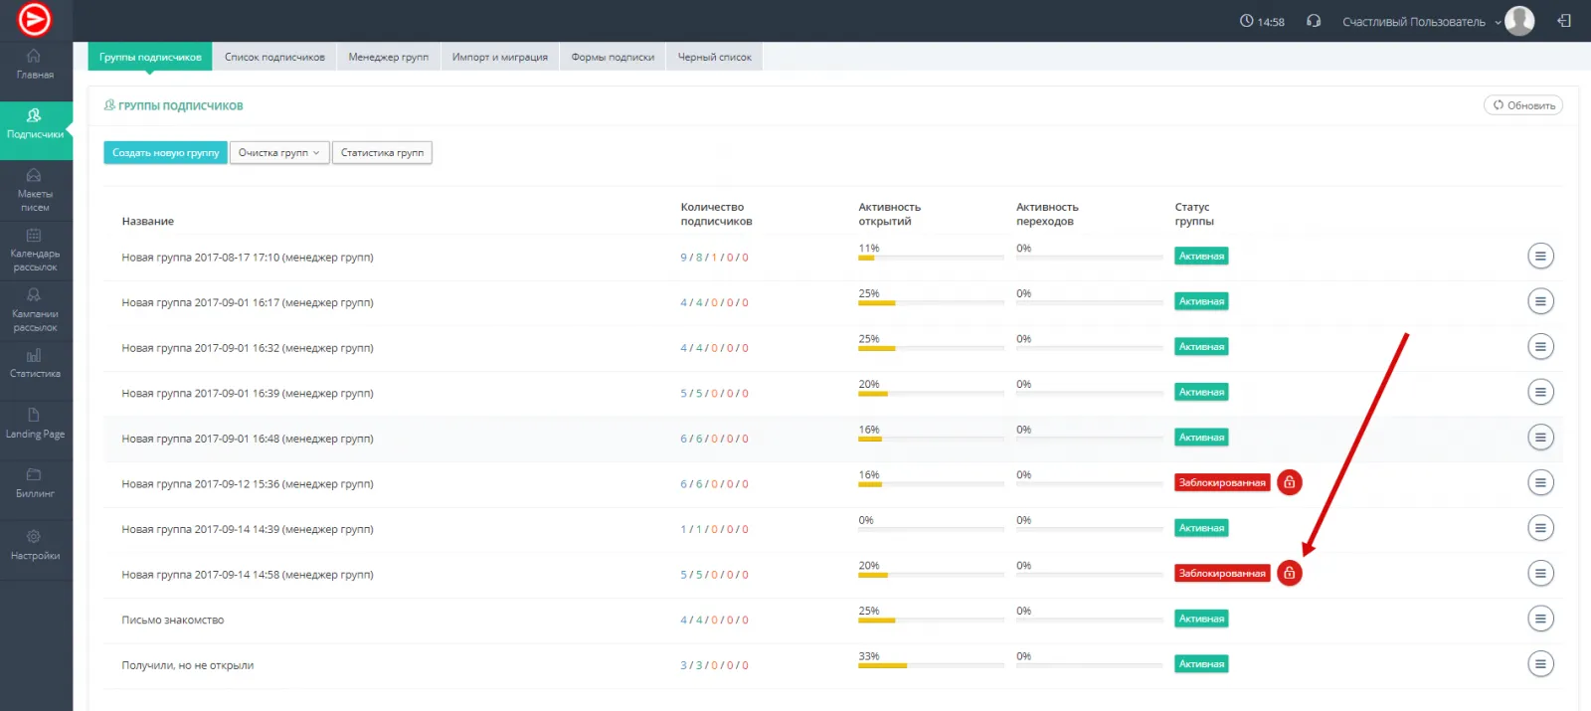Click the 33% open activity bar
Image resolution: width=1591 pixels, height=711 pixels.
[x=882, y=665]
